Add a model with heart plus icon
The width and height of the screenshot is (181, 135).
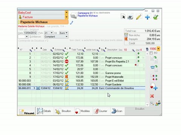(154, 87)
